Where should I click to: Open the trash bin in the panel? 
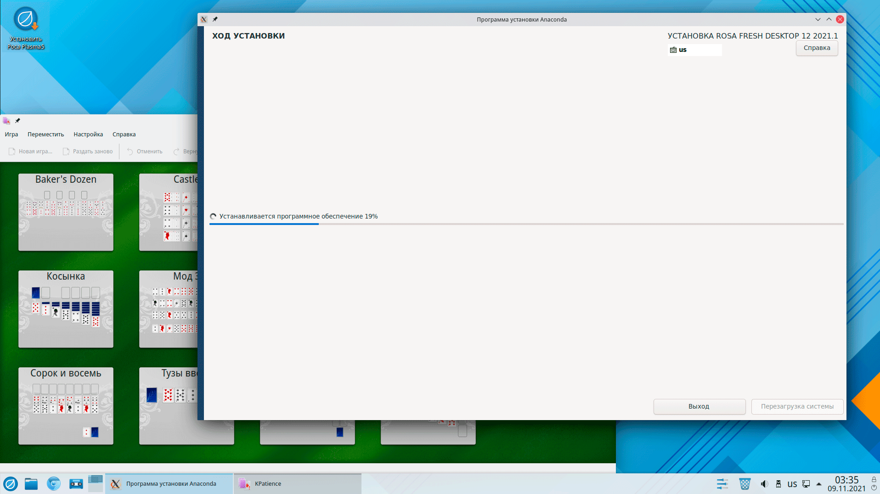745,484
